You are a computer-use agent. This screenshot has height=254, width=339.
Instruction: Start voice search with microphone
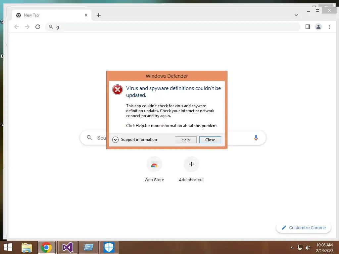pyautogui.click(x=256, y=138)
